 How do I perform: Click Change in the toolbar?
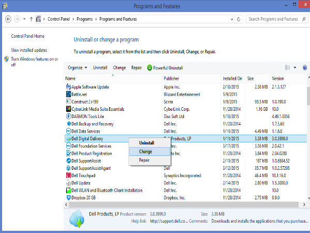[119, 68]
